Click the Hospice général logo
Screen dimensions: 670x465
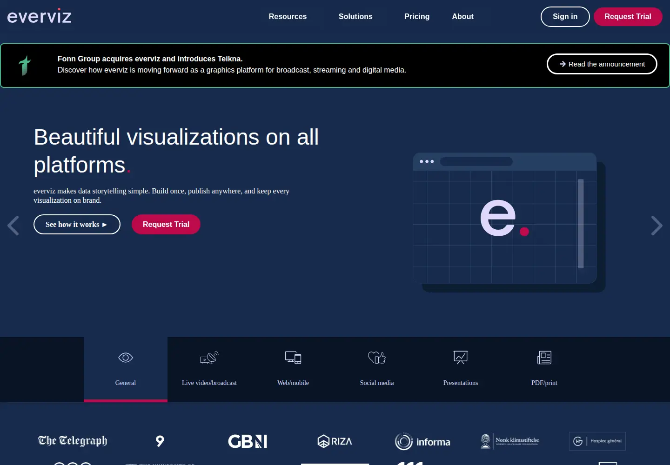click(597, 441)
